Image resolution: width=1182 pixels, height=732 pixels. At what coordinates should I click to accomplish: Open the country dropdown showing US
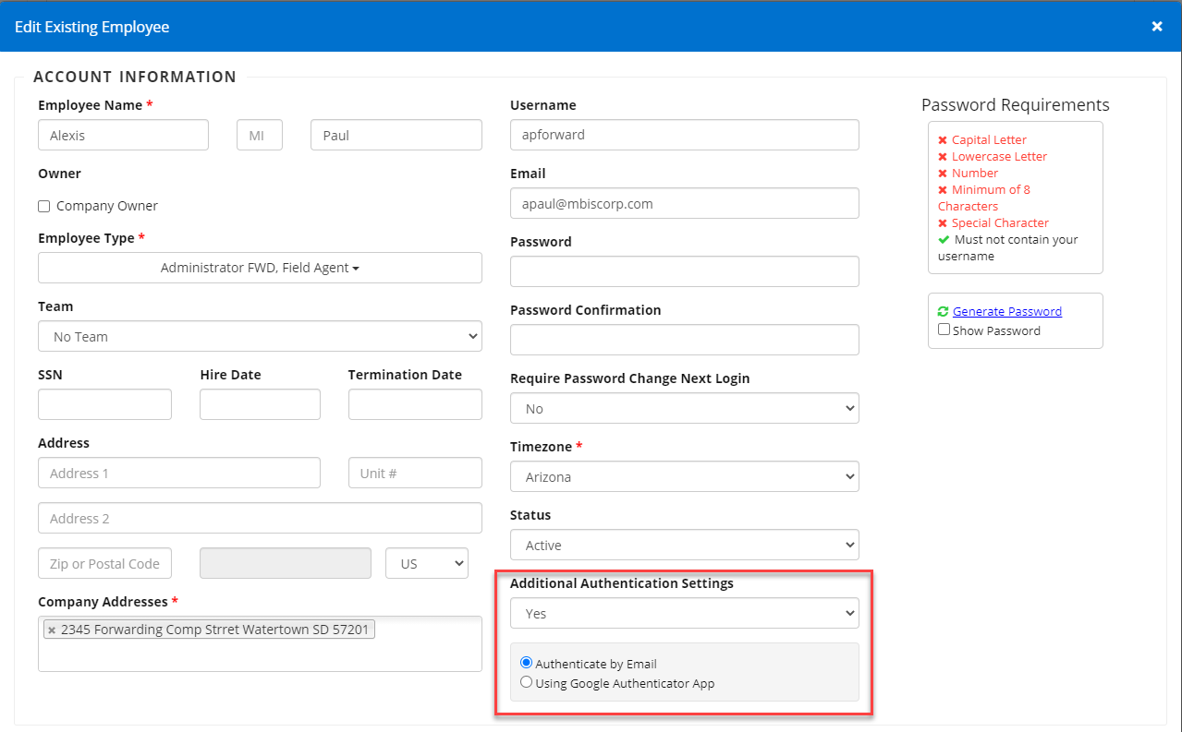point(427,563)
